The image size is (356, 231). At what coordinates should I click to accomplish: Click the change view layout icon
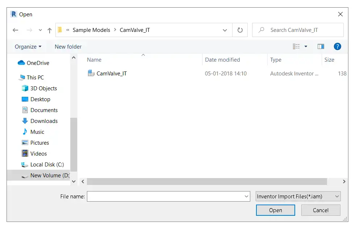coord(296,46)
